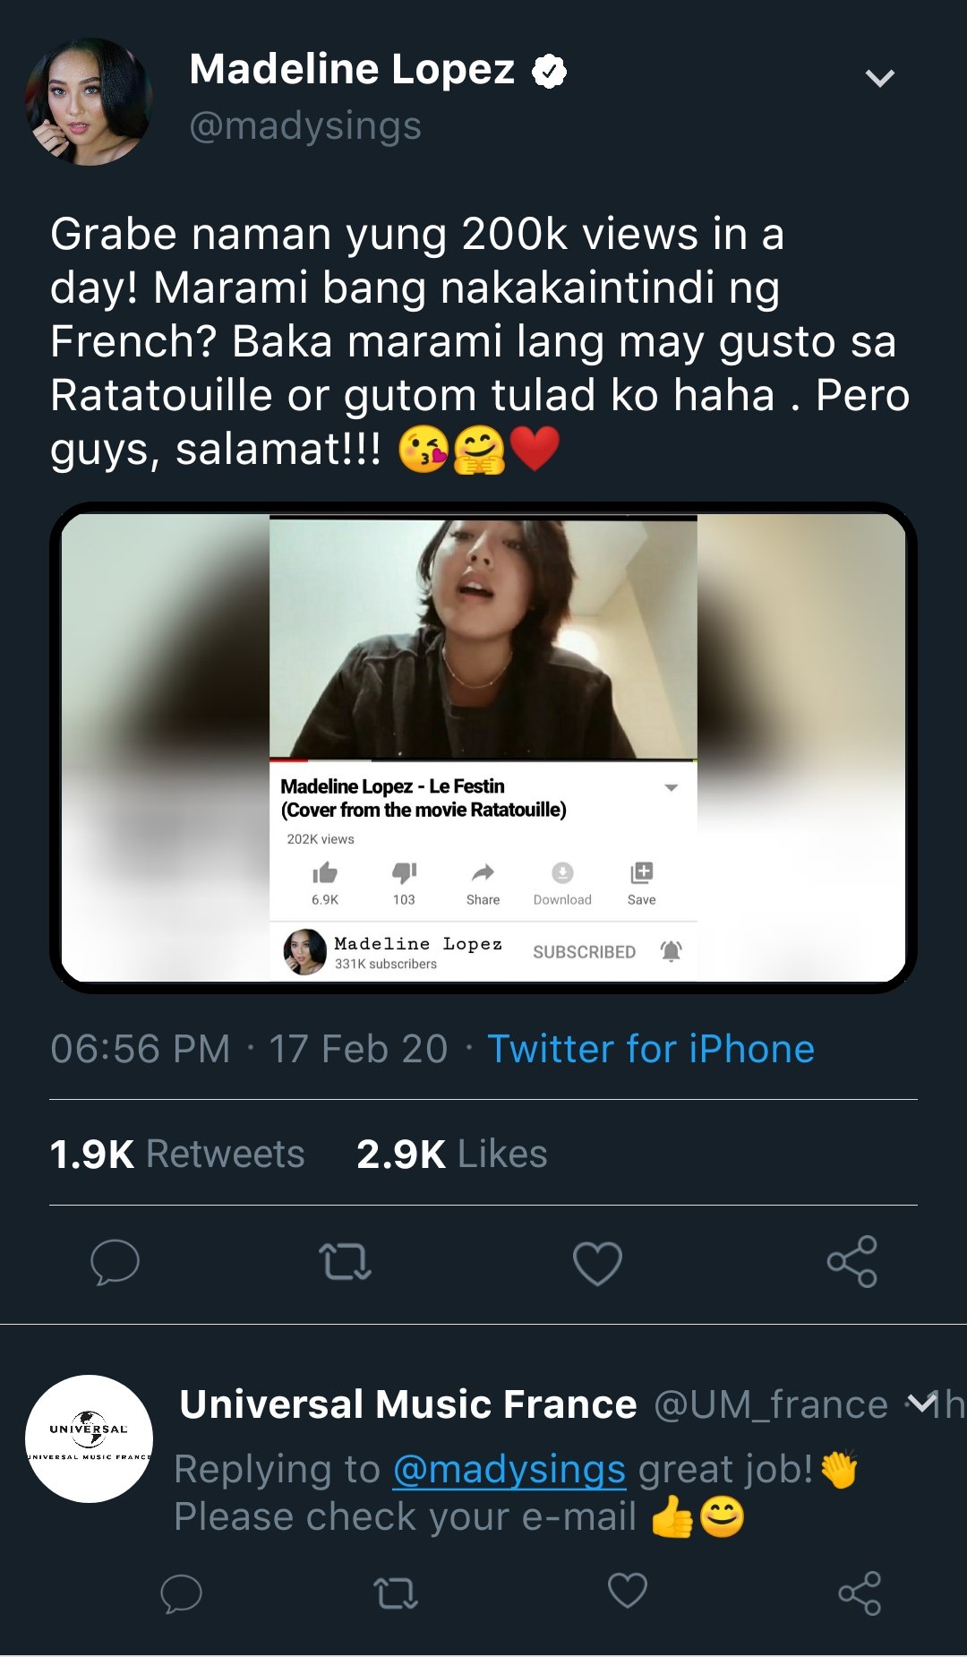Open the attached YouTube screenshot image

tap(483, 748)
